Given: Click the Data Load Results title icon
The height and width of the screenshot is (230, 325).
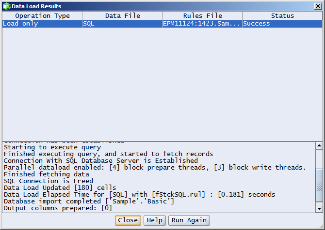Looking at the screenshot, I should point(7,6).
